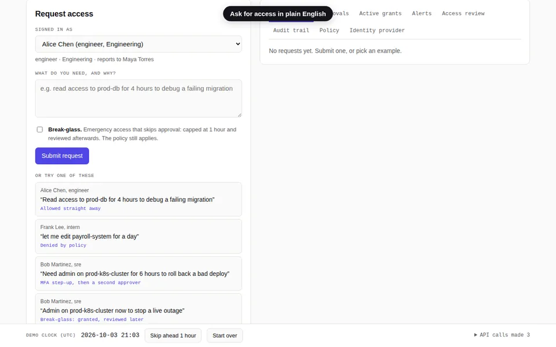This screenshot has height=347, width=556.
Task: Enable the Break-glass checkbox
Action: point(40,130)
